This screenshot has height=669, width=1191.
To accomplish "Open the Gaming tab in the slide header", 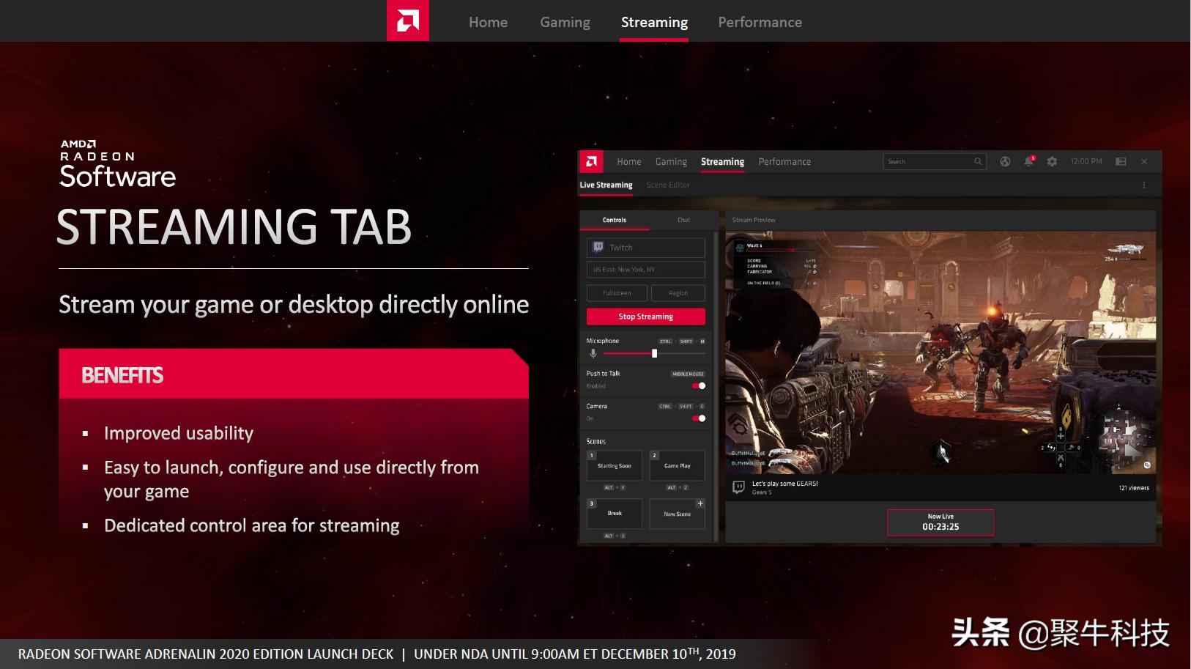I will pos(565,22).
